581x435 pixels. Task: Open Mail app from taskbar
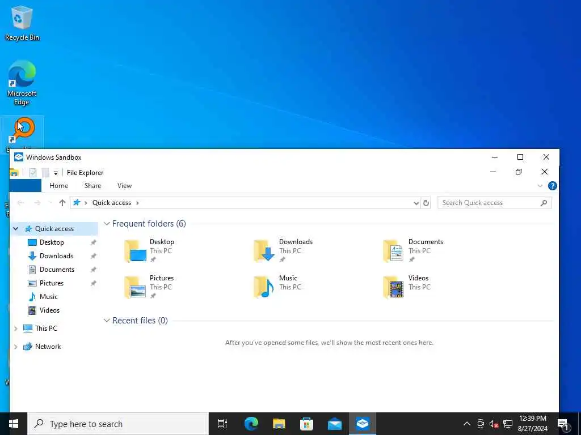[x=335, y=424]
